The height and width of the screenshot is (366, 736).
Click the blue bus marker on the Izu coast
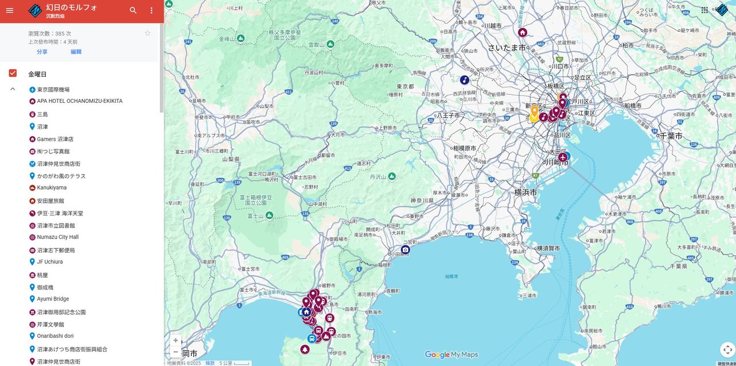[x=312, y=338]
